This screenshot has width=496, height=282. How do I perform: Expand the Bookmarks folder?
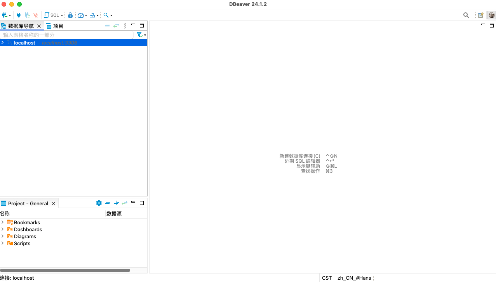[x=3, y=222]
